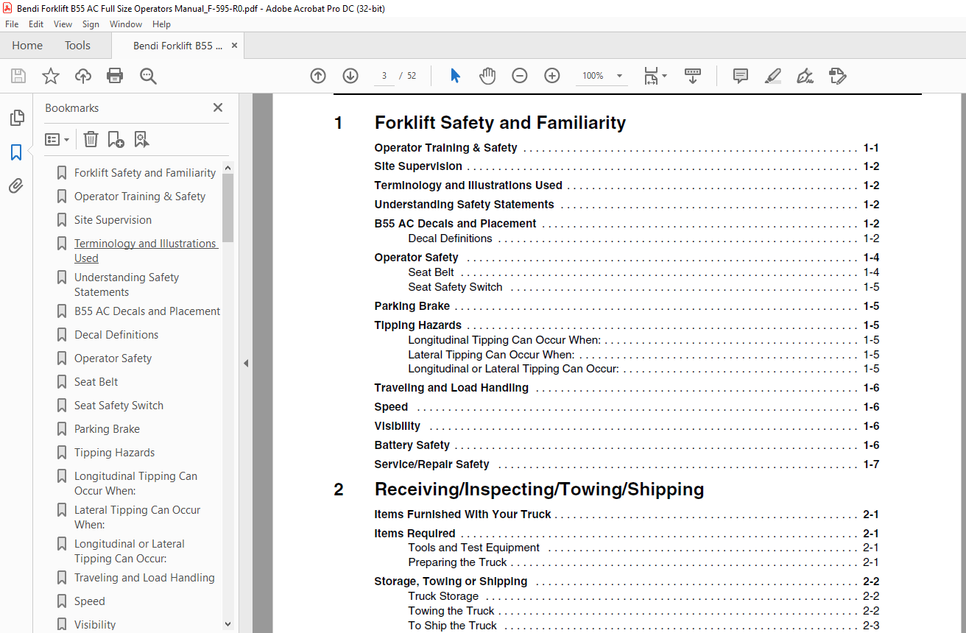966x633 pixels.
Task: Zoom out with minus button
Action: point(520,76)
